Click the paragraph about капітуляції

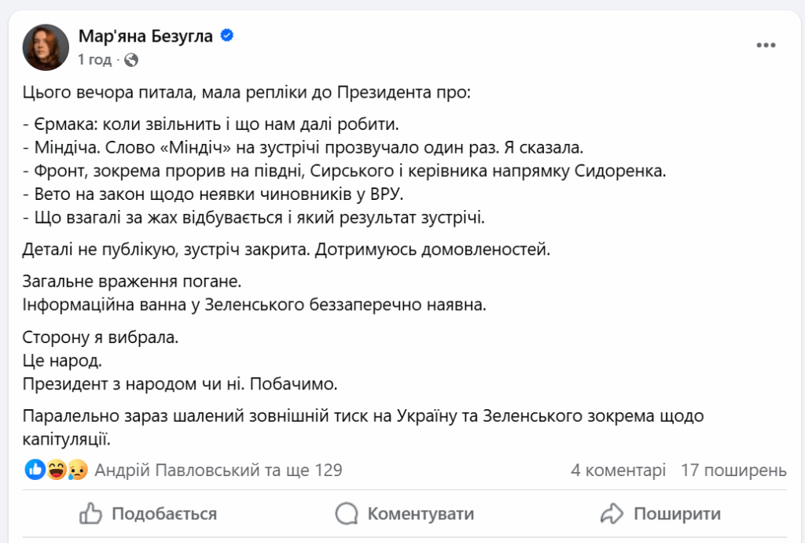coord(363,426)
